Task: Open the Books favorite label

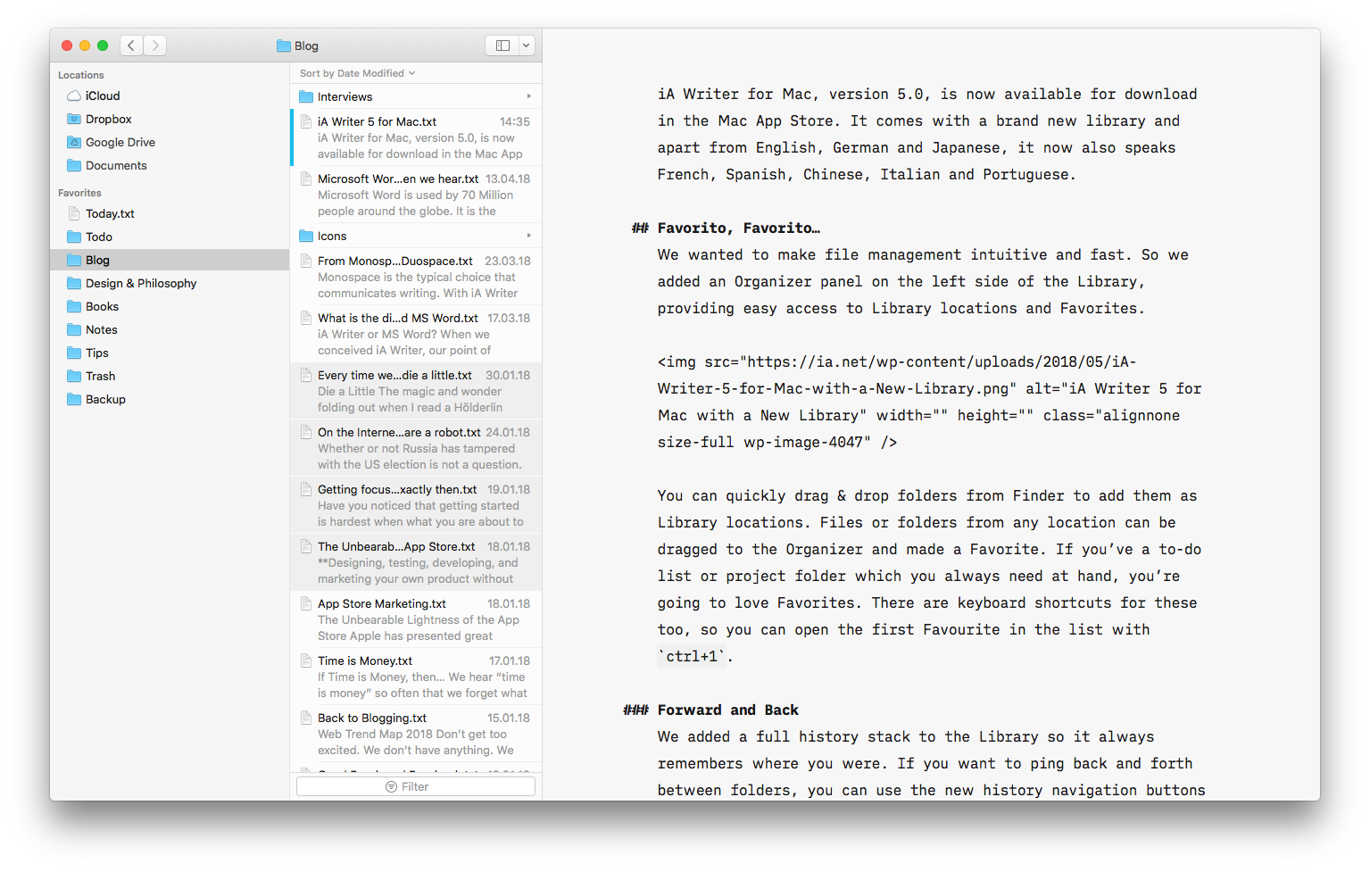Action: pos(102,306)
